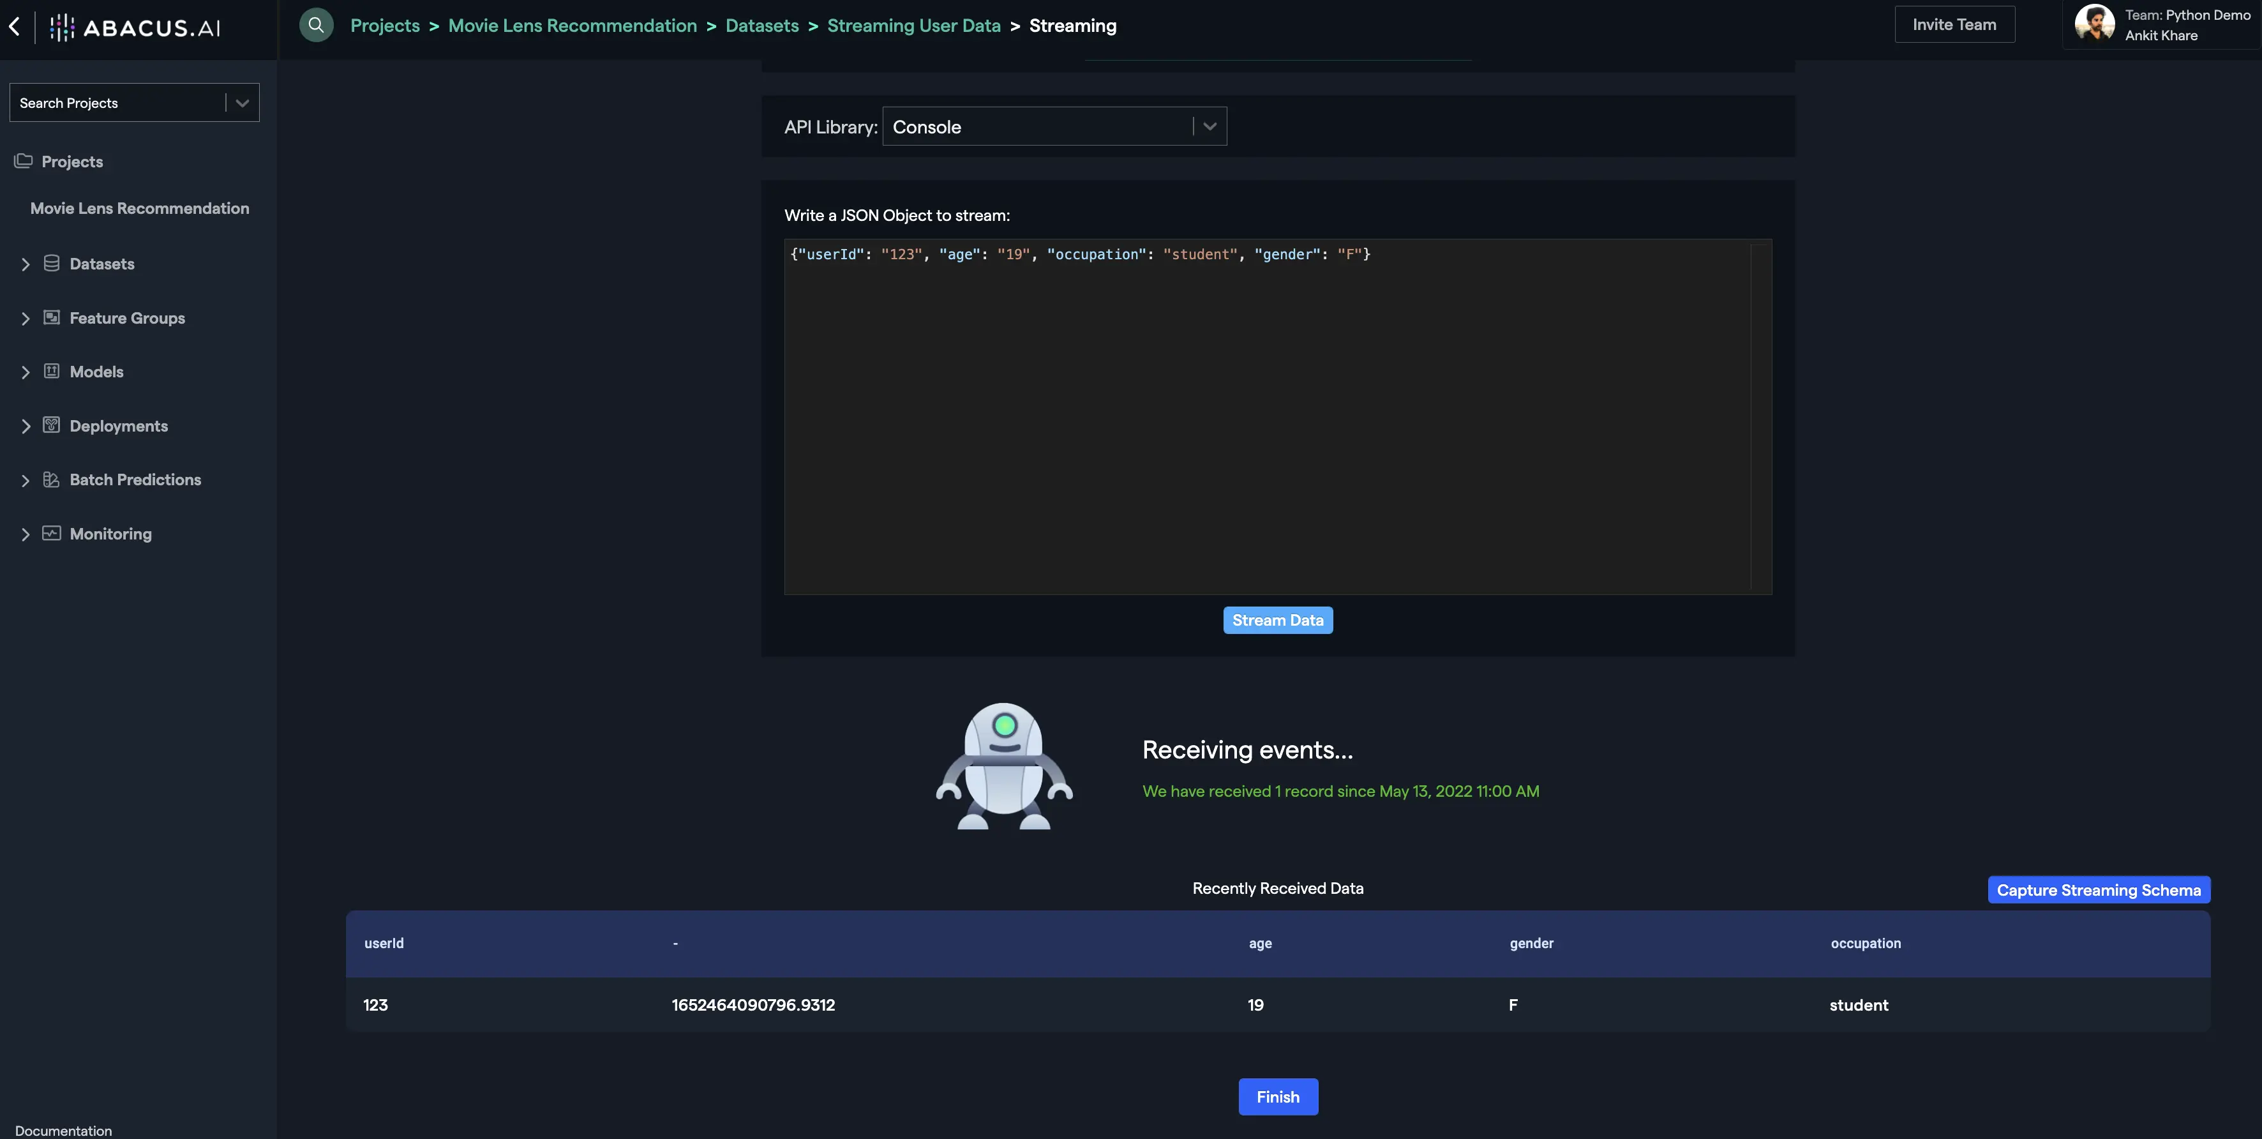This screenshot has width=2262, height=1139.
Task: Click Capture Streaming Schema
Action: pyautogui.click(x=2099, y=889)
